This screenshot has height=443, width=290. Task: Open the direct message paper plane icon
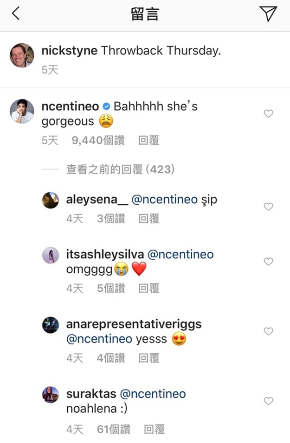click(269, 14)
